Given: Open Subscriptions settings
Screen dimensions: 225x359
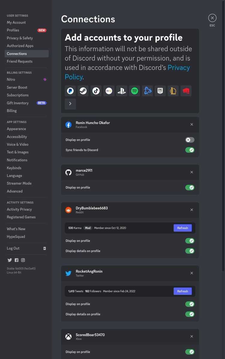Looking at the screenshot, I should 27,95.
